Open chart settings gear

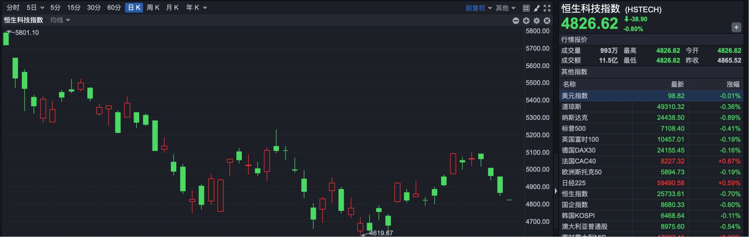537,21
